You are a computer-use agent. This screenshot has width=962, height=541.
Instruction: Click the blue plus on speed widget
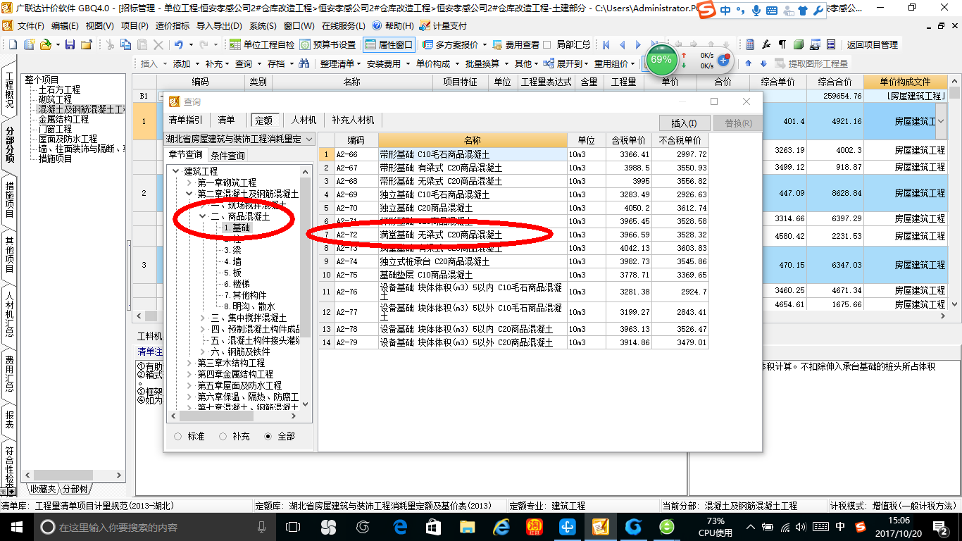click(723, 60)
